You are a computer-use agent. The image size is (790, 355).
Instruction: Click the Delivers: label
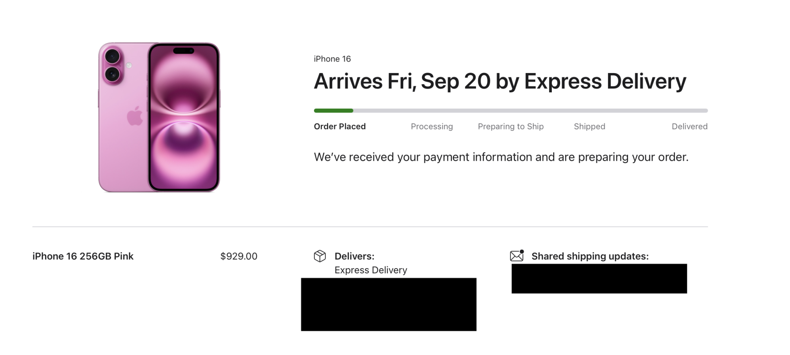click(354, 256)
